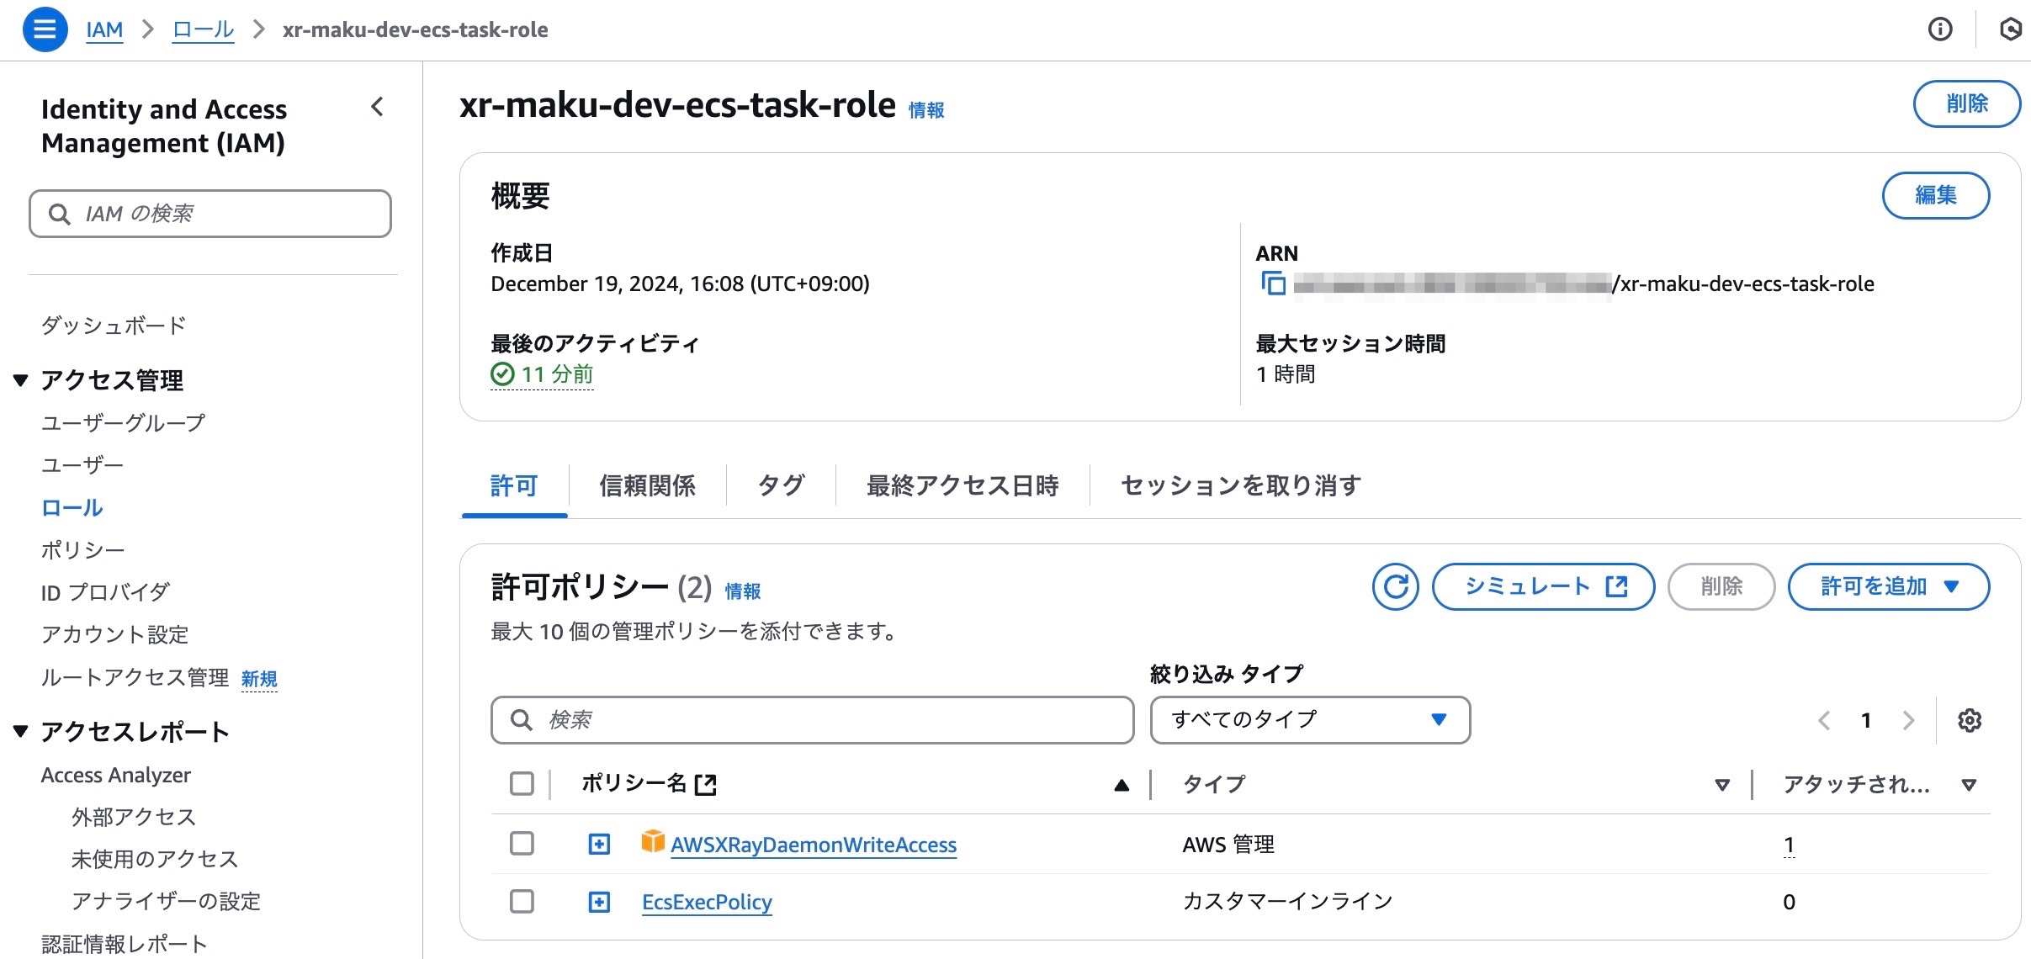Screen dimensions: 2031x959
Task: Open 未使用のアクセス in the sidebar
Action: (155, 859)
